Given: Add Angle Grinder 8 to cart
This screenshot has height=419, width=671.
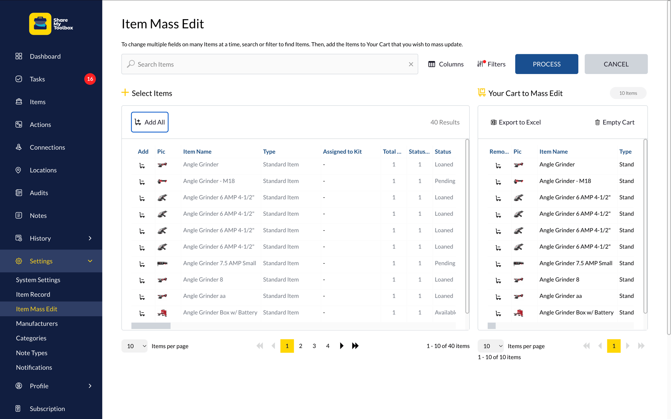Looking at the screenshot, I should pos(142,280).
